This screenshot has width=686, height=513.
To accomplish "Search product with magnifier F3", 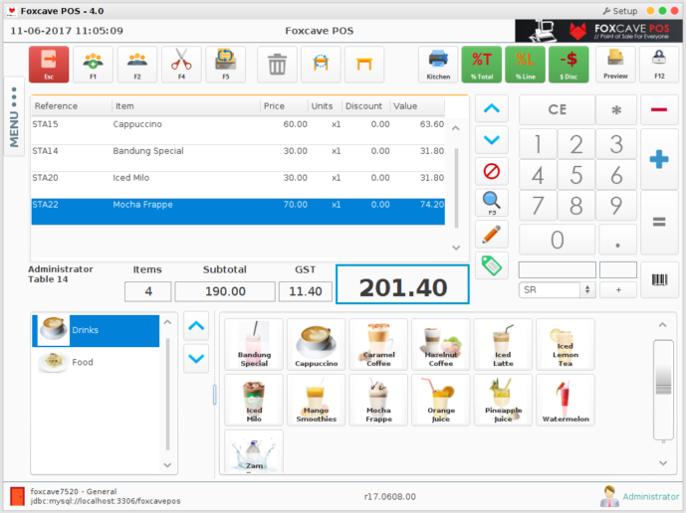I will pyautogui.click(x=492, y=203).
